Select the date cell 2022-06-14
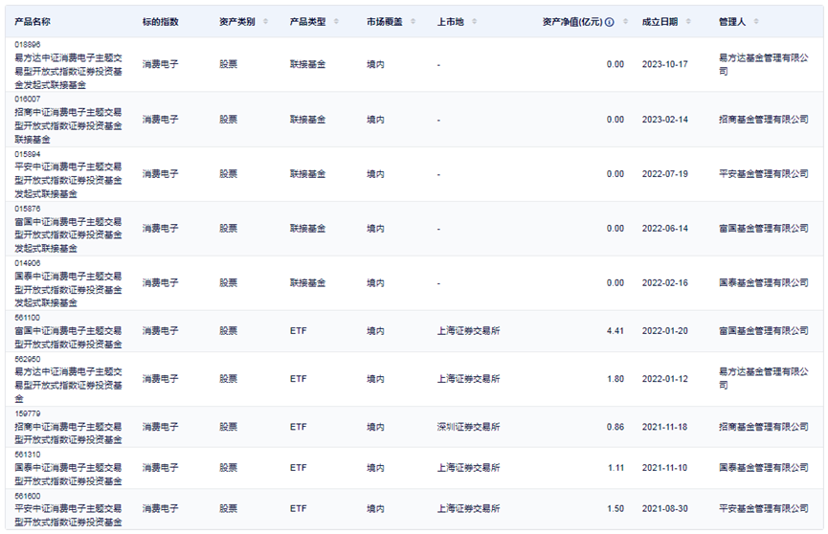 tap(665, 228)
